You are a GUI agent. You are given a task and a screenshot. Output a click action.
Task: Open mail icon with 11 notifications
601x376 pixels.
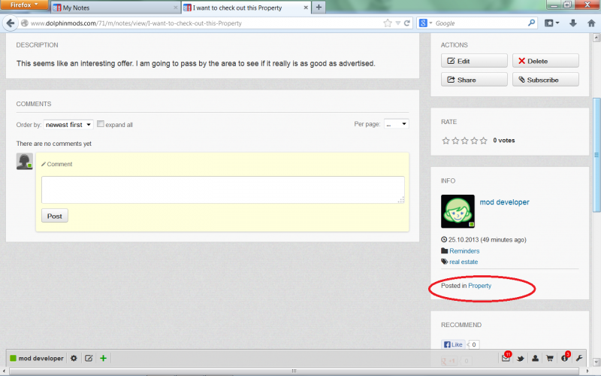(x=506, y=358)
